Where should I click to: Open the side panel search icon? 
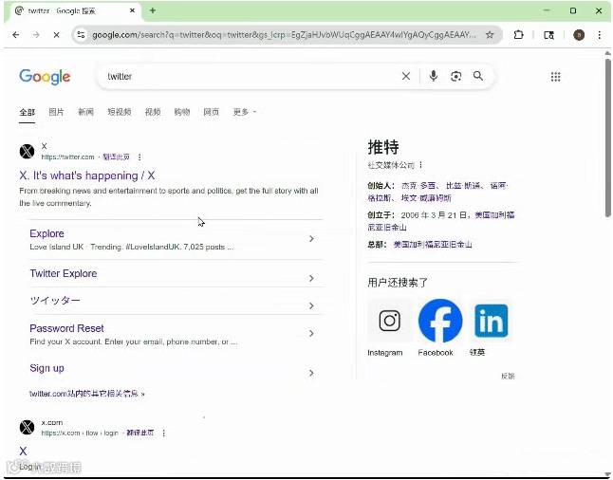[x=548, y=35]
